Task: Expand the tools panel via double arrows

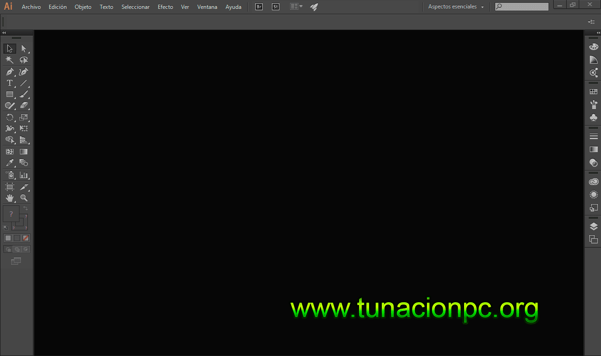Action: tap(4, 33)
